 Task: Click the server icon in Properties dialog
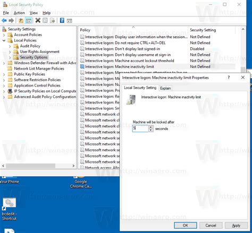(x=131, y=100)
